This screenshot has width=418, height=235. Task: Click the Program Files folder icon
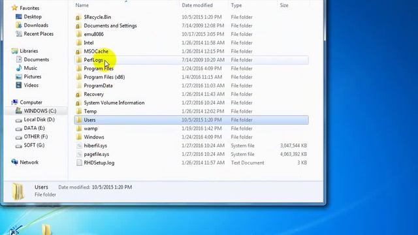tap(78, 69)
